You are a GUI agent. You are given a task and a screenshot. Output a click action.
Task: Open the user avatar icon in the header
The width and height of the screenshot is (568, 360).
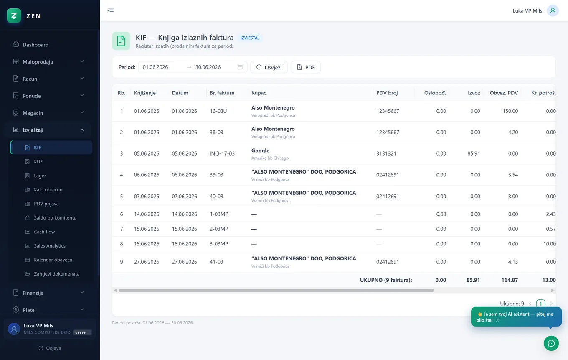(x=553, y=10)
